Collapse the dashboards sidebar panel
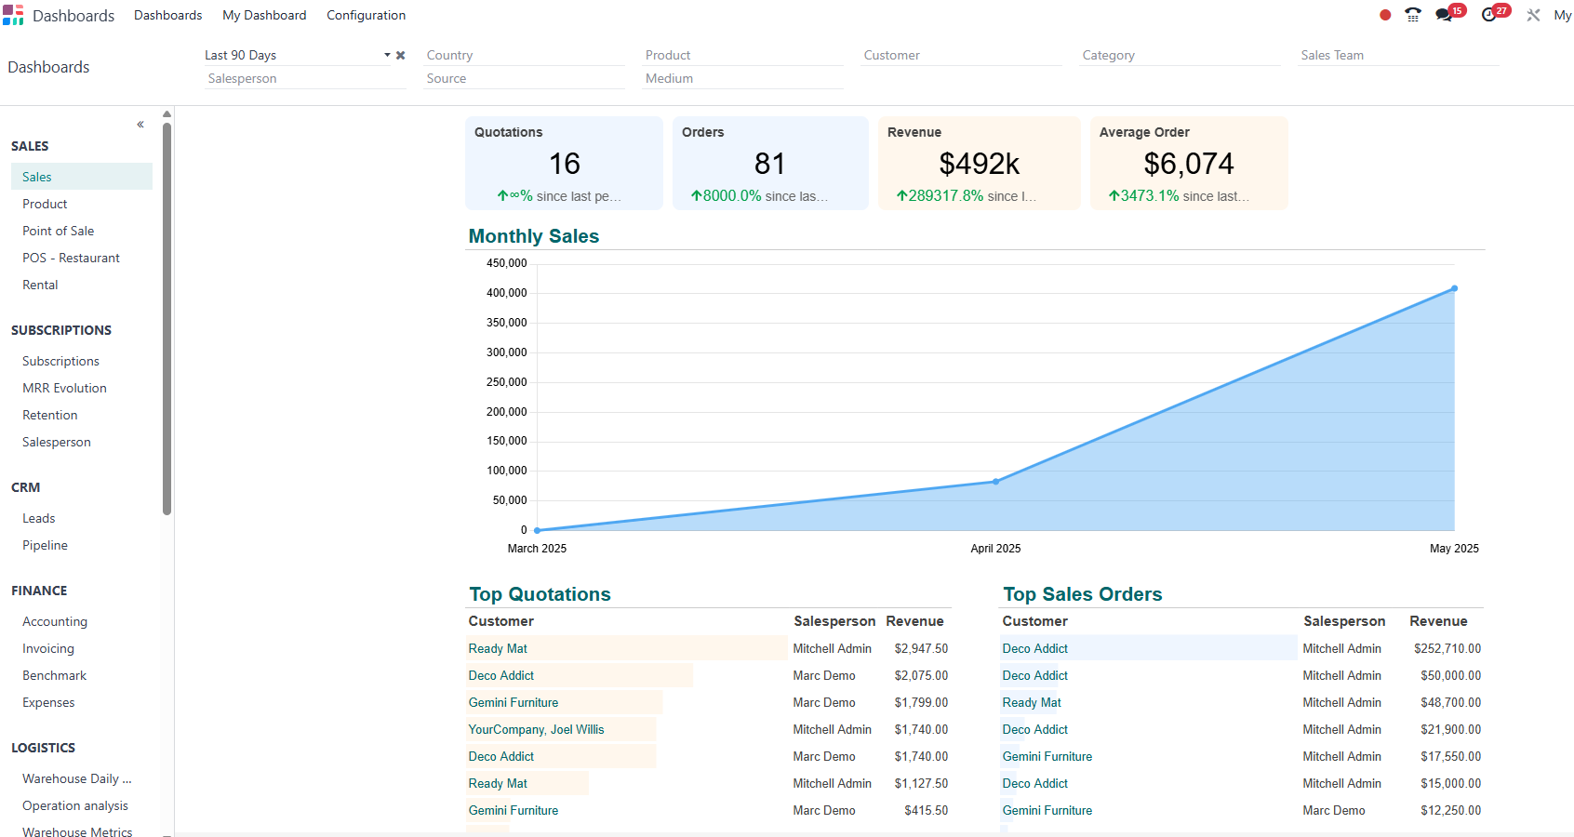Viewport: 1574px width, 837px height. pos(140,125)
